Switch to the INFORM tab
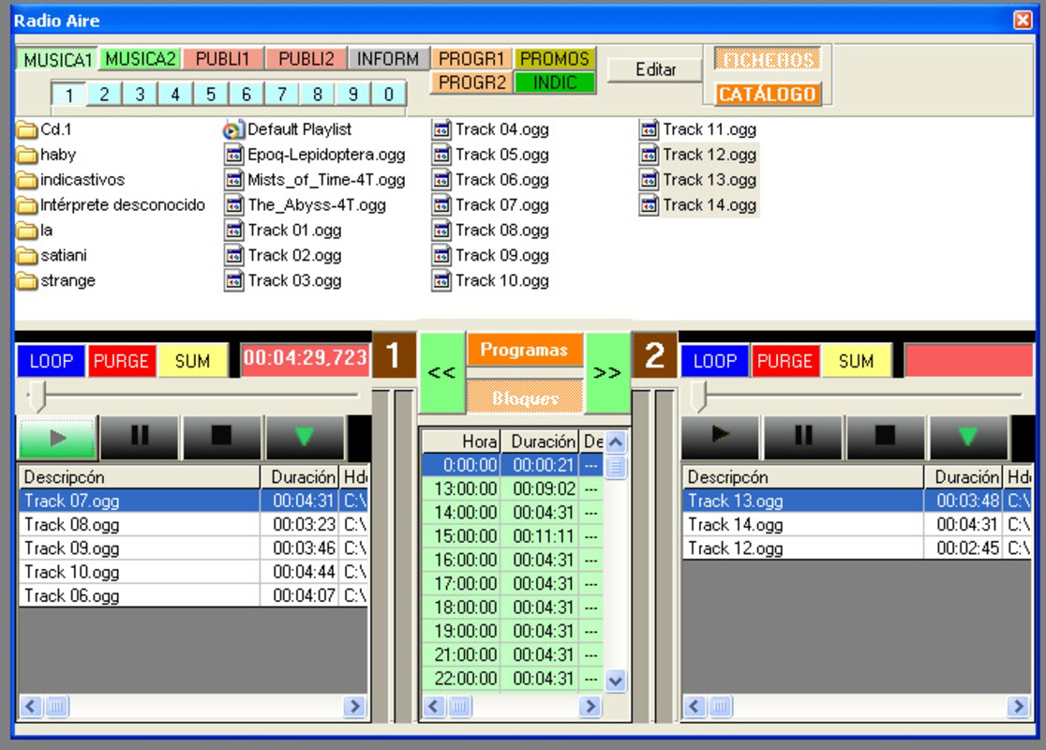Viewport: 1046px width, 750px height. click(388, 59)
